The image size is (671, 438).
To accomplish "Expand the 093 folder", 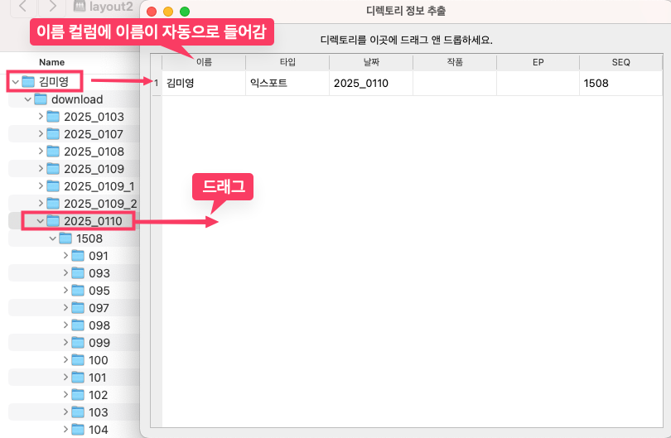I will (65, 273).
